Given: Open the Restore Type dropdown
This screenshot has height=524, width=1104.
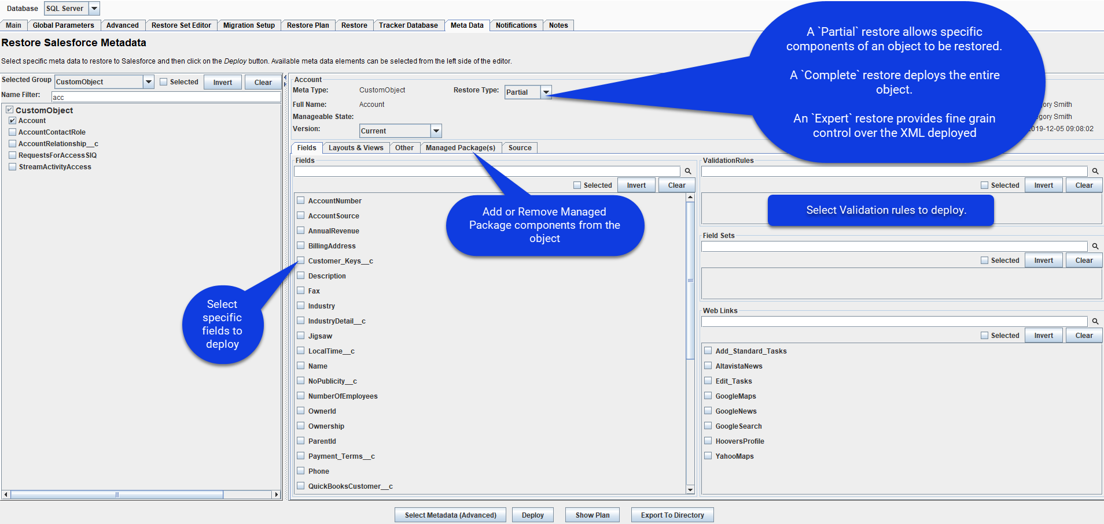Looking at the screenshot, I should [x=546, y=92].
